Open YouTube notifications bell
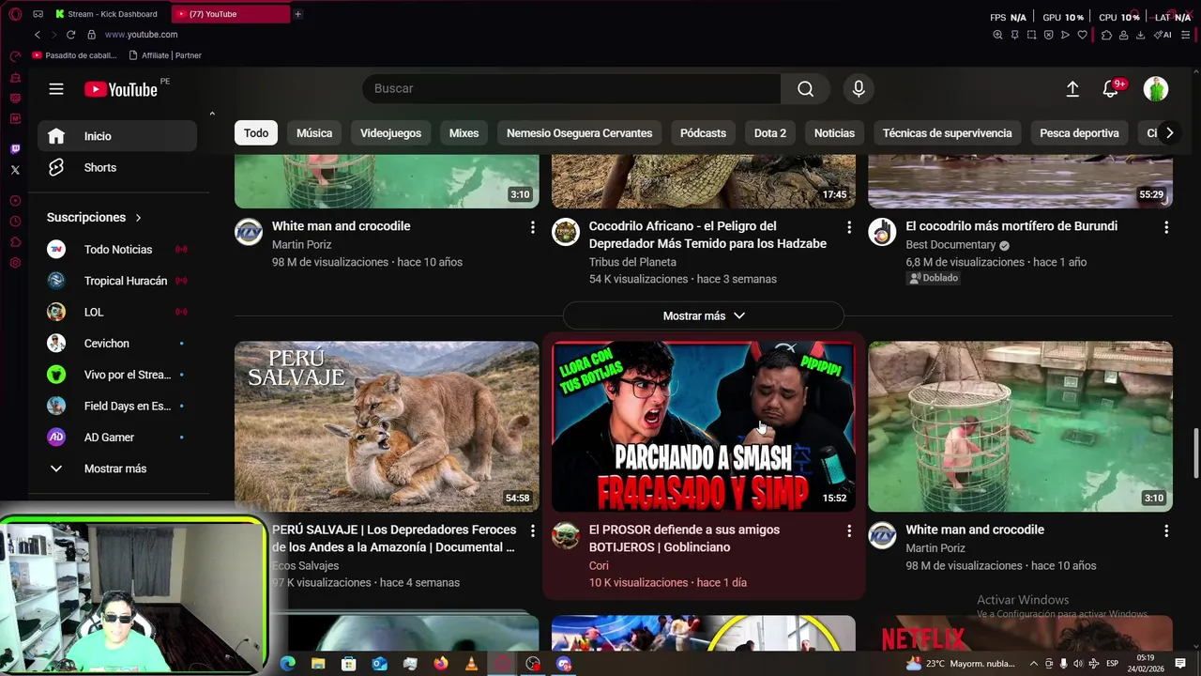Viewport: 1201px width, 676px height. pos(1110,88)
